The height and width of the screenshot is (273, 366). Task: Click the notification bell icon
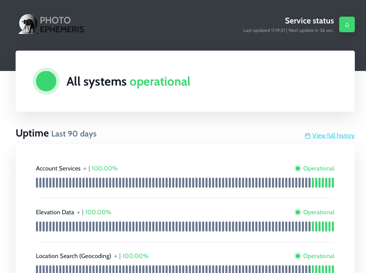point(347,24)
